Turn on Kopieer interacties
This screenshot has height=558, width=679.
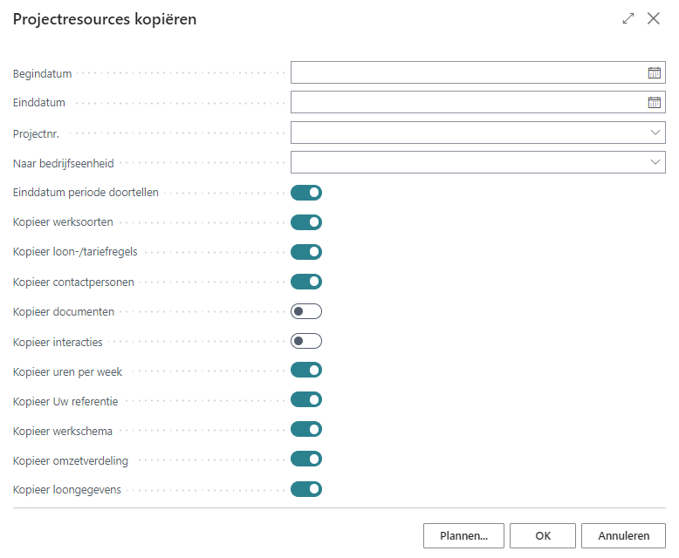[x=306, y=341]
